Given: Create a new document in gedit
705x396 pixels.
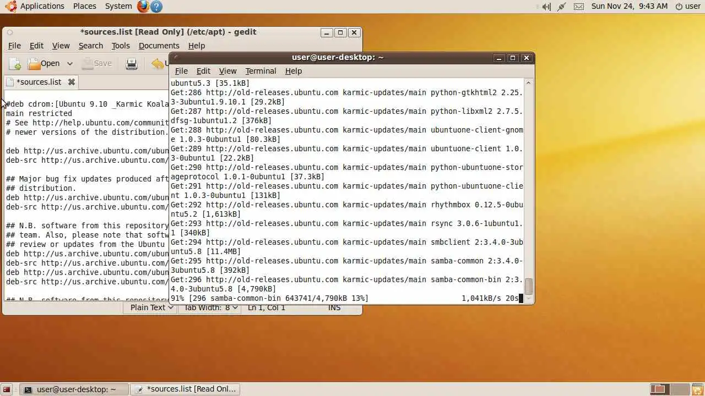Looking at the screenshot, I should [x=15, y=64].
